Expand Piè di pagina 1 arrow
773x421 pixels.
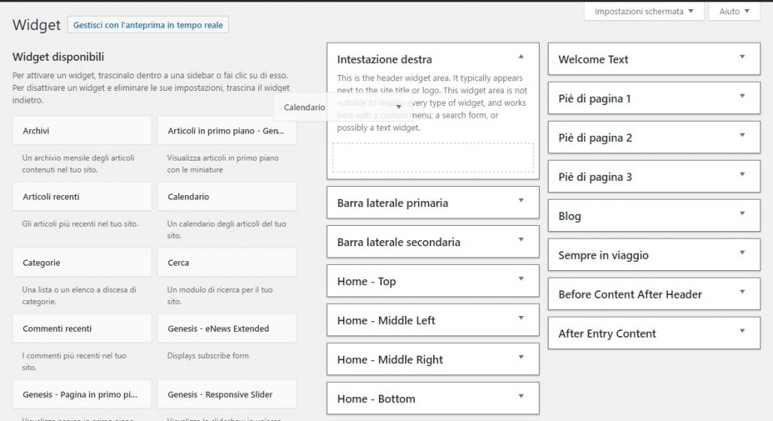tap(742, 95)
